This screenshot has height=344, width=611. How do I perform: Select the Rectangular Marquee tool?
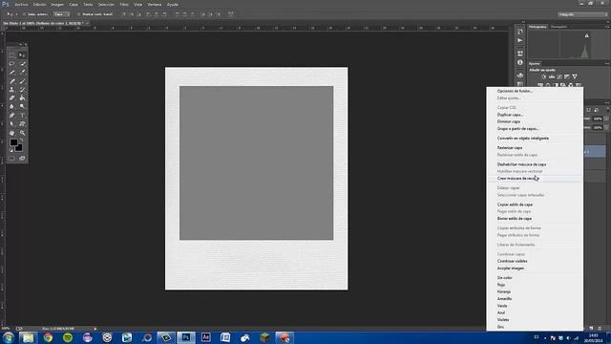pos(11,55)
